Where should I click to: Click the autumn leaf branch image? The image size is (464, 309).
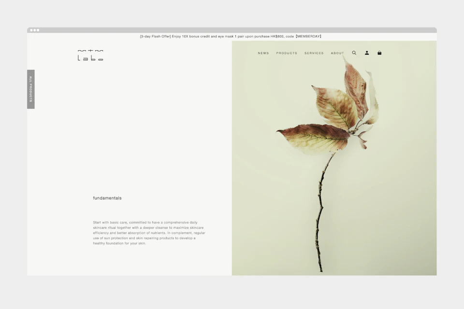coord(334,158)
